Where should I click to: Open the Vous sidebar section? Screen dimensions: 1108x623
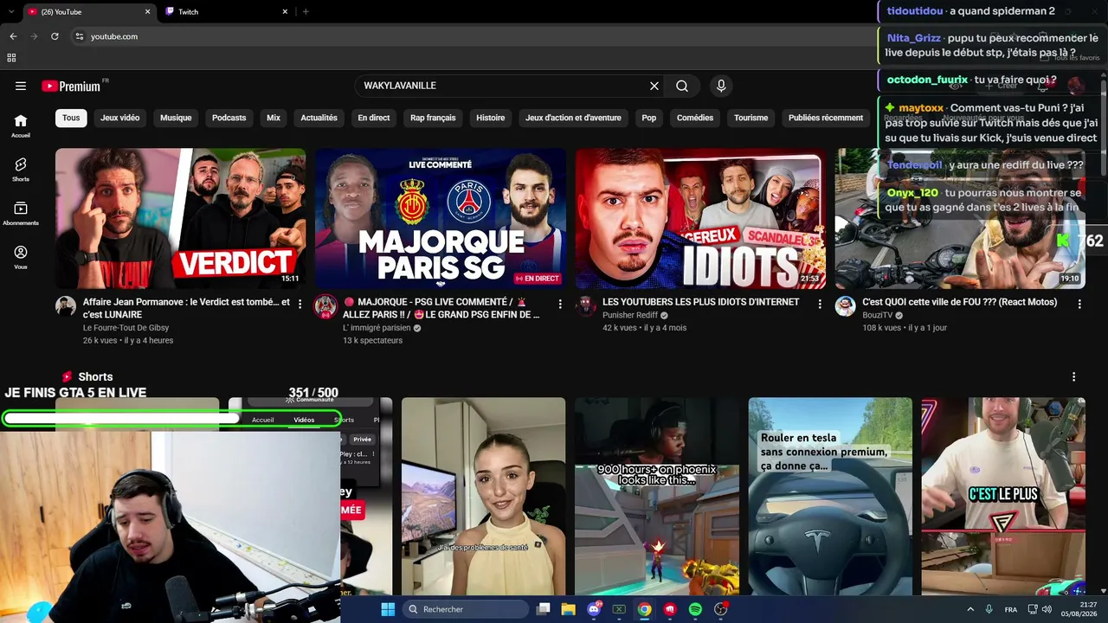point(21,257)
